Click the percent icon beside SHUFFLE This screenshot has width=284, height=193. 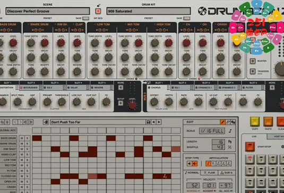click(x=230, y=147)
